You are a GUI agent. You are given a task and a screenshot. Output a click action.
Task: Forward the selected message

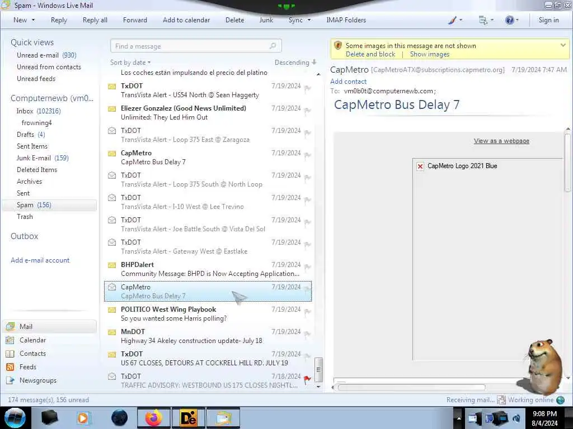click(135, 20)
